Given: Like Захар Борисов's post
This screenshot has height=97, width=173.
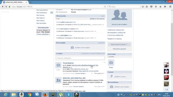Looking at the screenshot, I should 99,73.
